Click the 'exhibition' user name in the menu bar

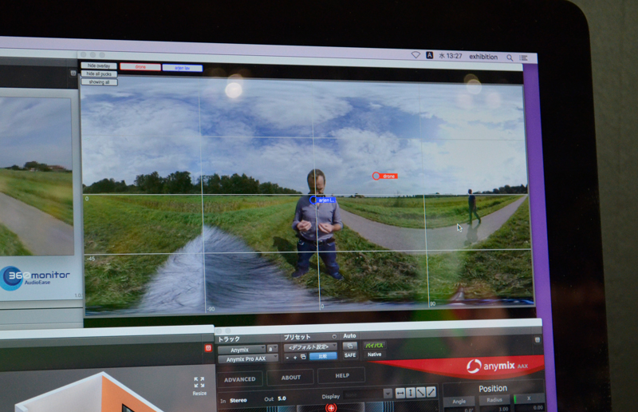[x=483, y=57]
